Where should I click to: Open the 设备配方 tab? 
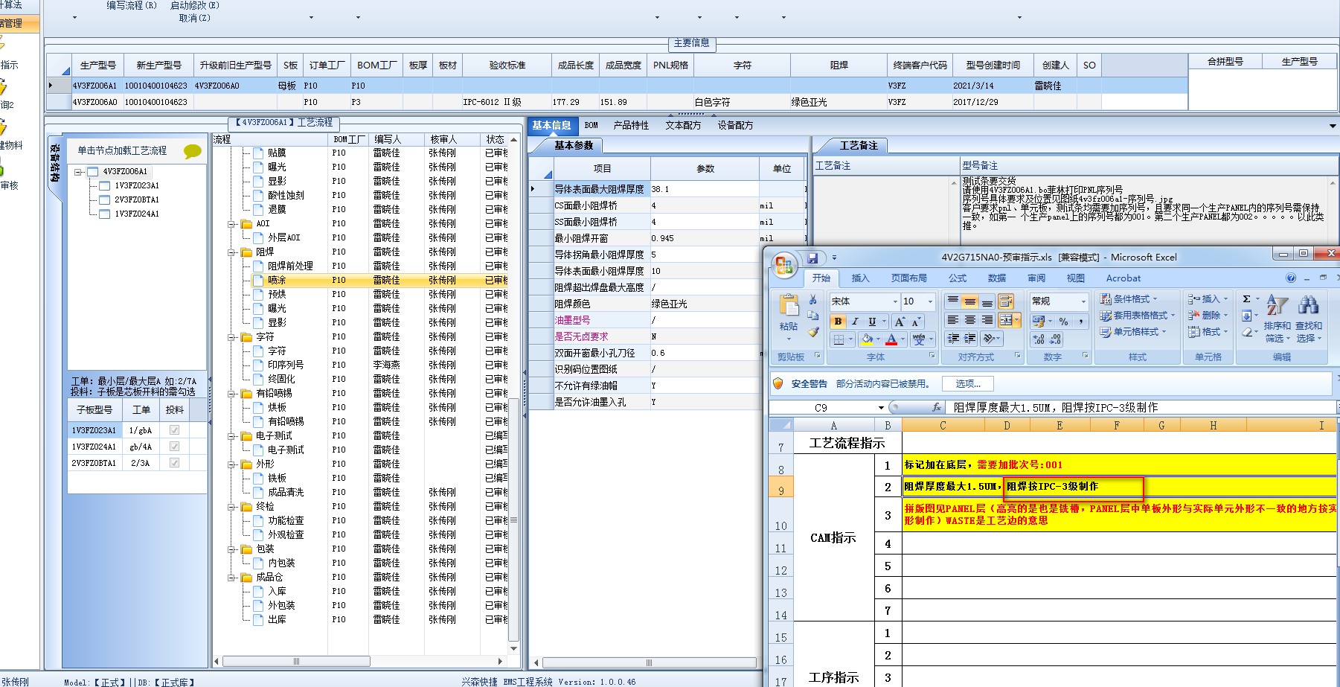coord(735,126)
